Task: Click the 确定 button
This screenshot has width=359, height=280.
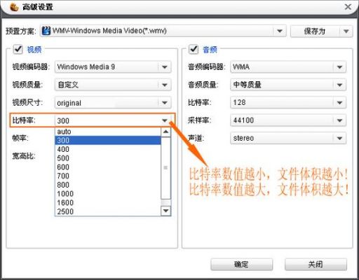Action: tap(241, 265)
